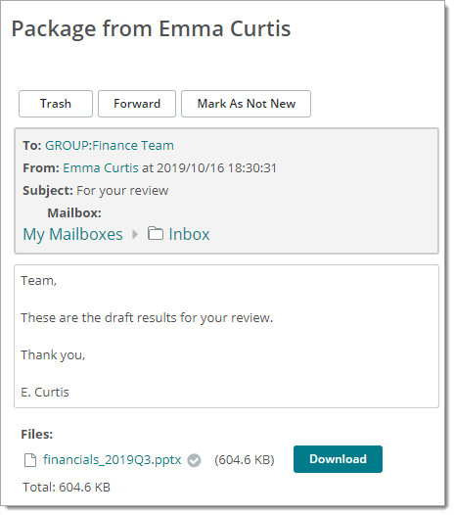Click the Subject text For your review
Screen dimensions: 454x515
[122, 191]
